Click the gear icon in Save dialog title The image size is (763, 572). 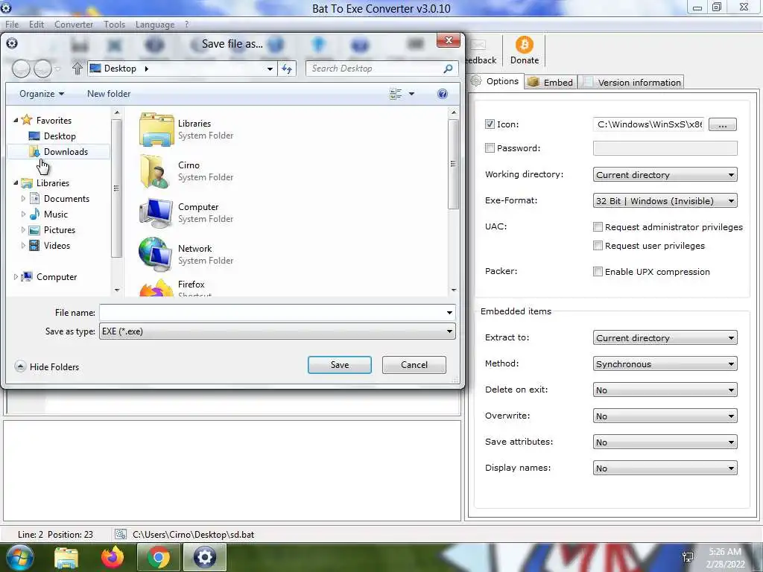tap(12, 43)
